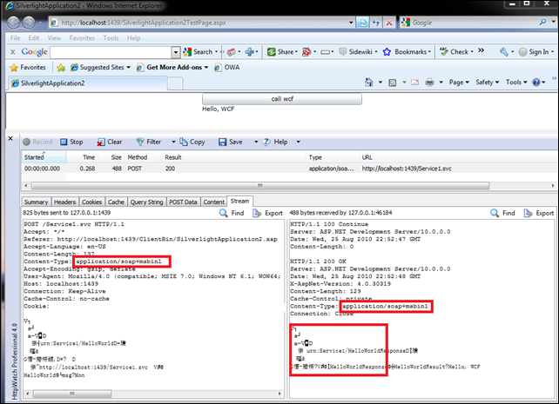The width and height of the screenshot is (559, 404).
Task: Close the Google toolbar with its X
Action: click(13, 52)
